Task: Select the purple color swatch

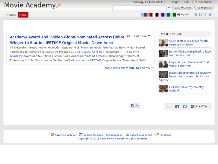Action: click(x=163, y=15)
